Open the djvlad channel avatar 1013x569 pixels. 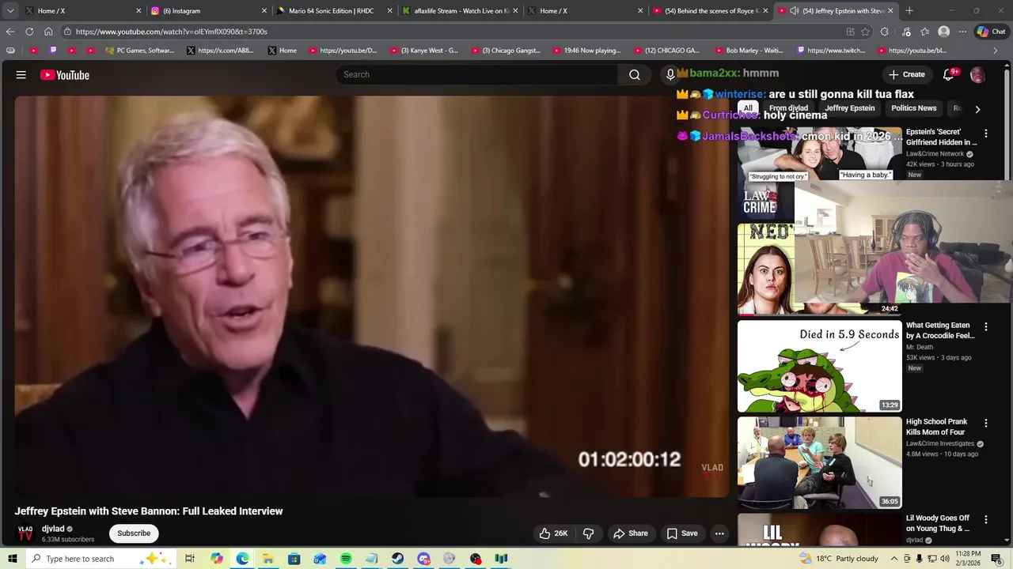tap(25, 533)
